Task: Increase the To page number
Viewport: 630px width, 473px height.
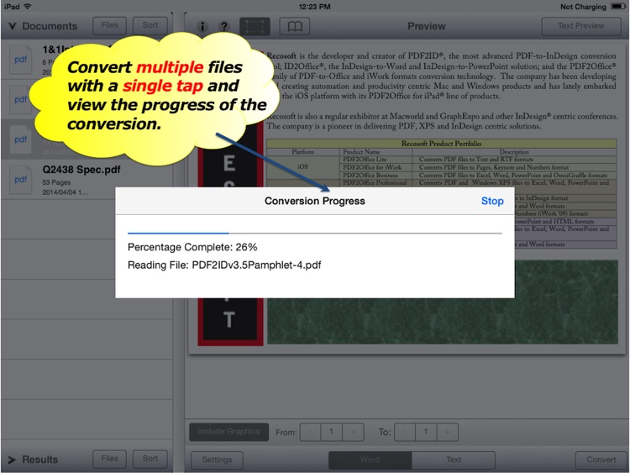Action: (x=447, y=433)
